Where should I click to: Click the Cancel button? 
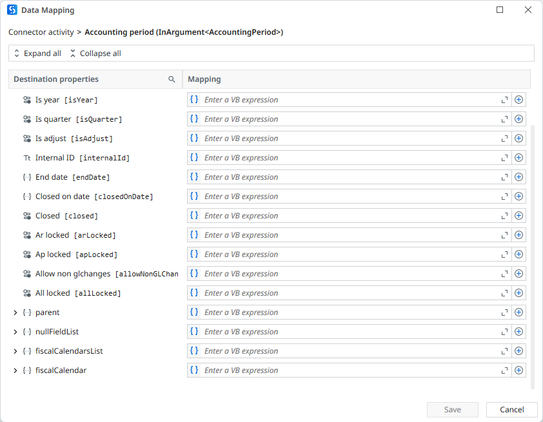coord(511,410)
